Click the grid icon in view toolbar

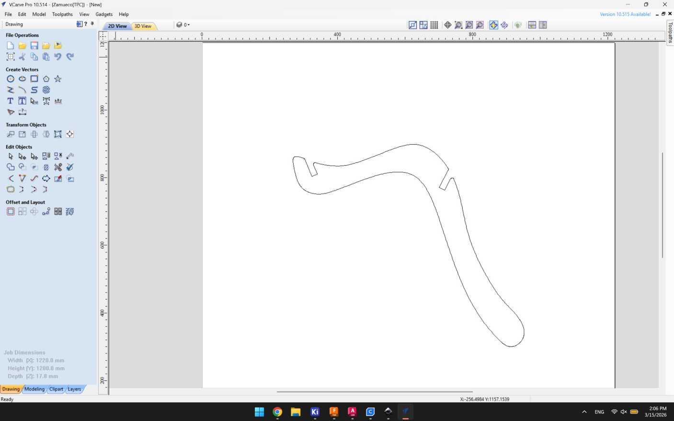[x=434, y=25]
